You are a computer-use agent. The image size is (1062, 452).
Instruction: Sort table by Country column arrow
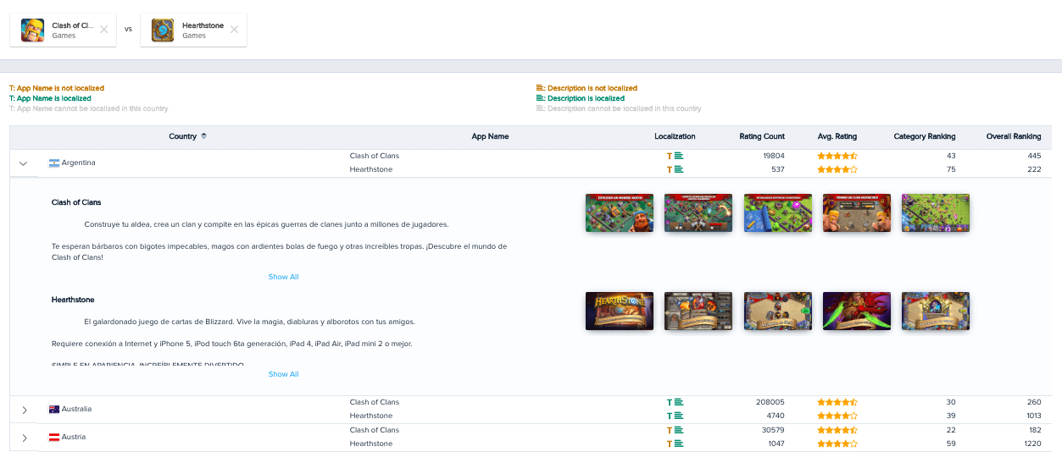click(203, 136)
